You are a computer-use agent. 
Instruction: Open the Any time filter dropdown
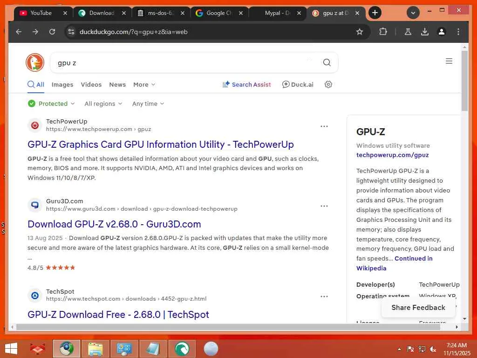(148, 103)
